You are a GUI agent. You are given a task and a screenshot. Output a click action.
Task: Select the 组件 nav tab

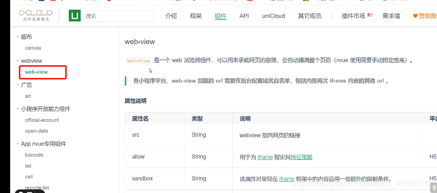click(x=221, y=16)
